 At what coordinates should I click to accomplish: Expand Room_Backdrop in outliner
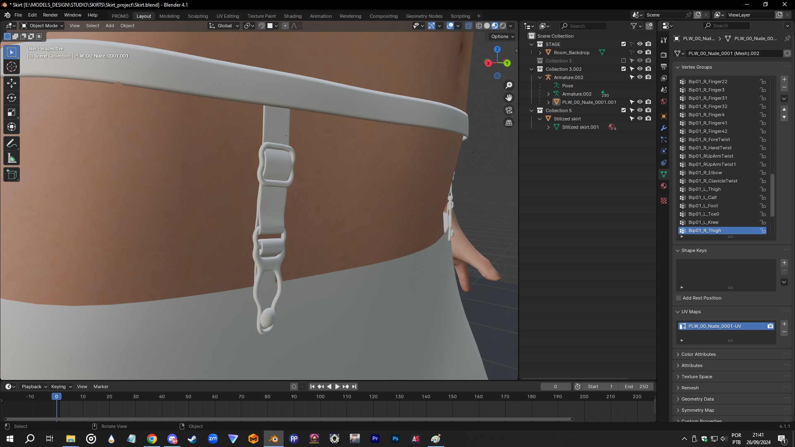coord(540,53)
